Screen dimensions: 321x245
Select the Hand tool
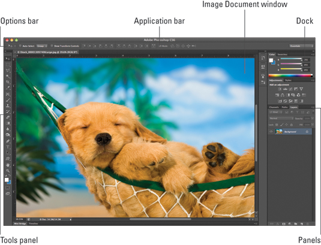click(8, 165)
